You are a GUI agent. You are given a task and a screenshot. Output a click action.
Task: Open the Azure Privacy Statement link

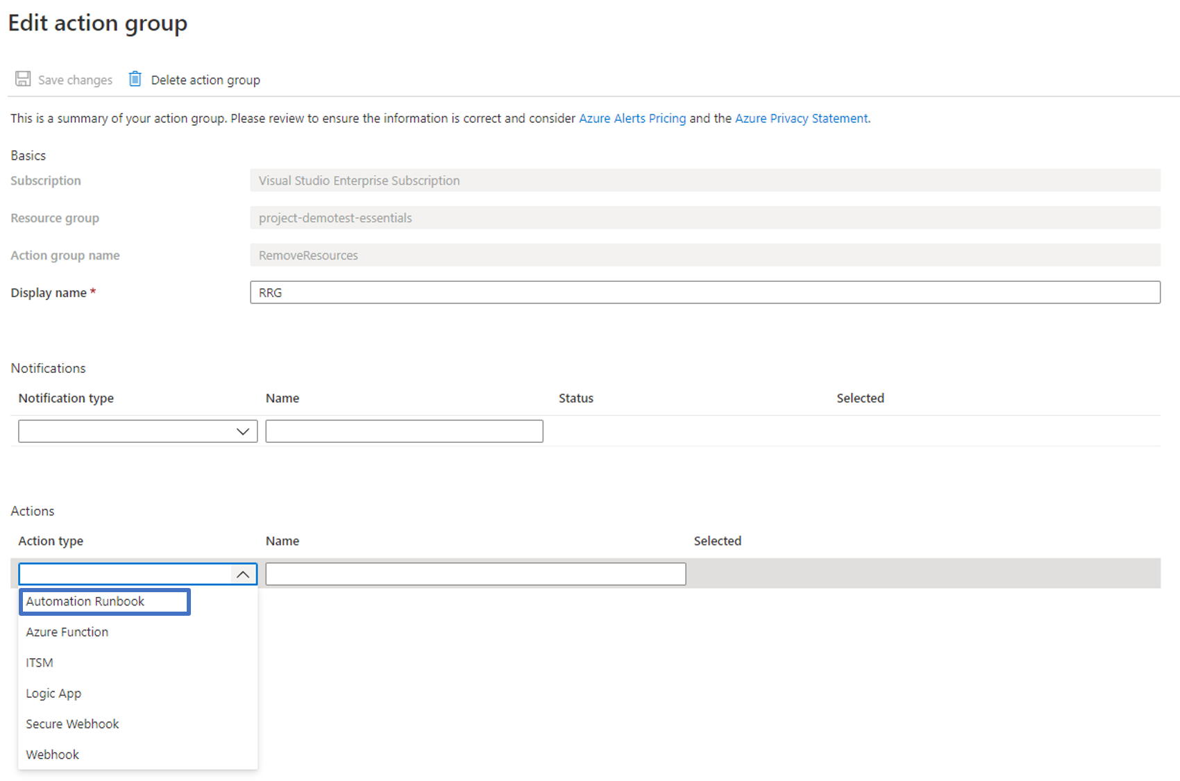pos(801,118)
